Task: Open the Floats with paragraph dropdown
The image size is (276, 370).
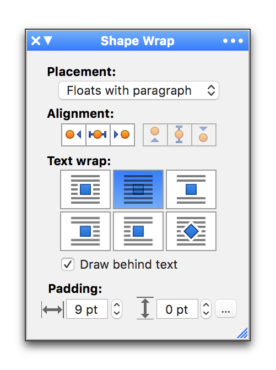Action: pos(139,90)
